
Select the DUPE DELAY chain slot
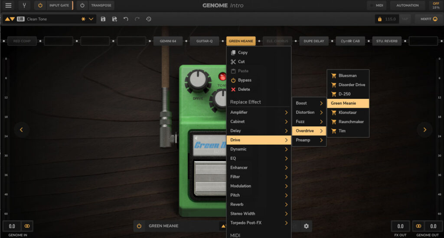[314, 41]
